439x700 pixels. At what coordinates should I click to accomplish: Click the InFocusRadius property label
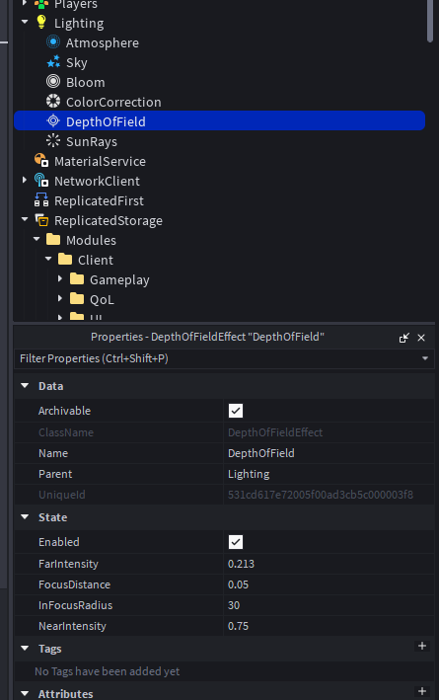pos(75,605)
